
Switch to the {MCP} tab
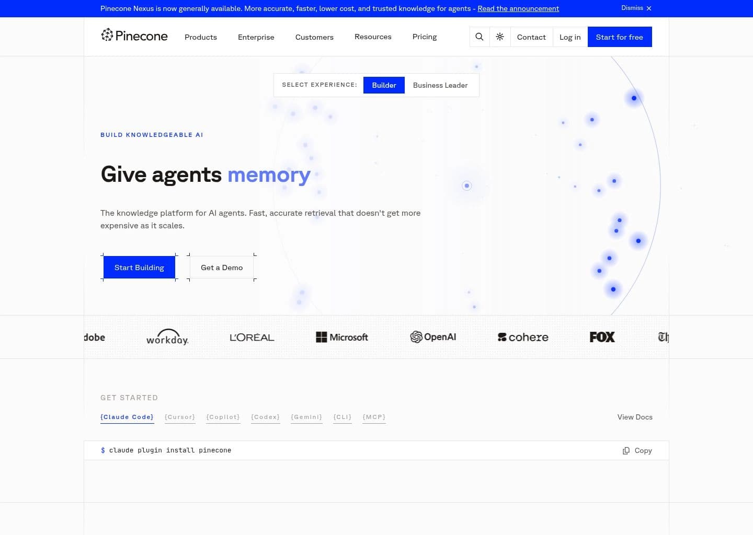374,417
